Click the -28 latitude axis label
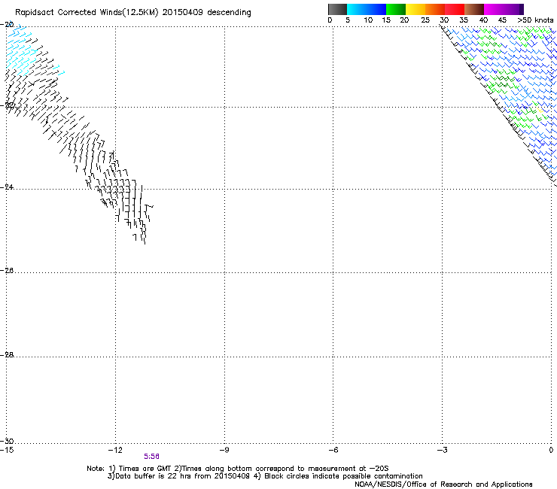Viewport: 557px width, 489px height. 7,355
